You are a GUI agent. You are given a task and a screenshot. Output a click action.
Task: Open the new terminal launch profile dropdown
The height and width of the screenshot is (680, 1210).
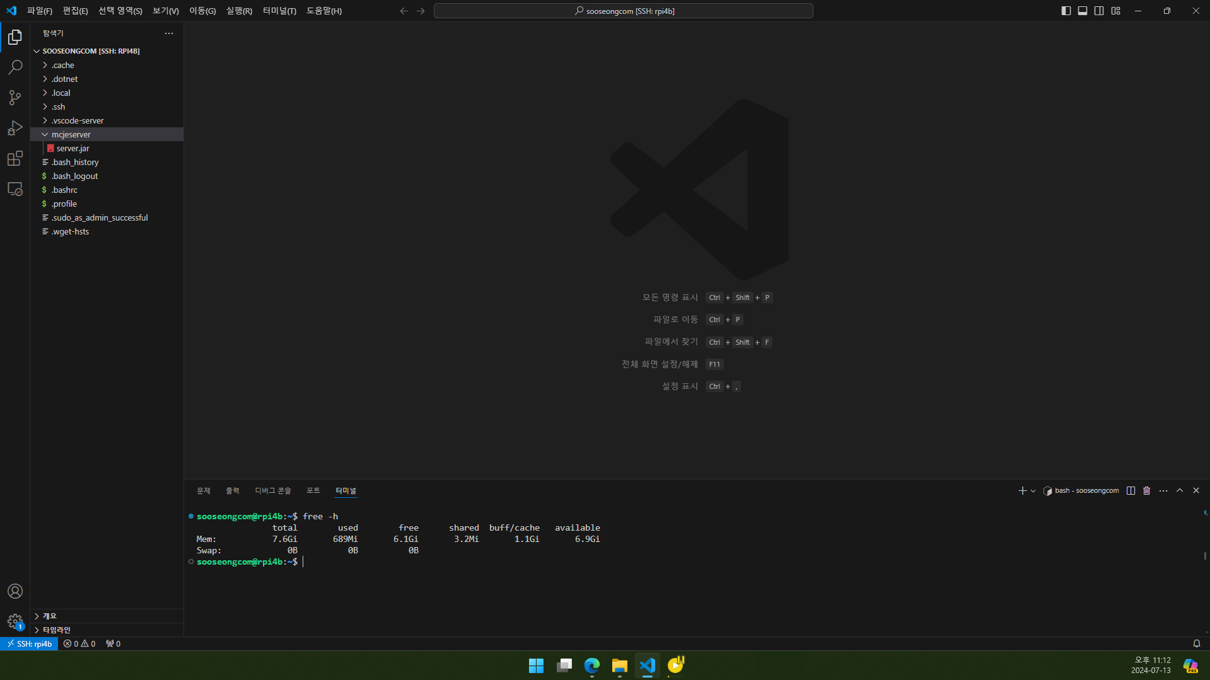point(1033,490)
